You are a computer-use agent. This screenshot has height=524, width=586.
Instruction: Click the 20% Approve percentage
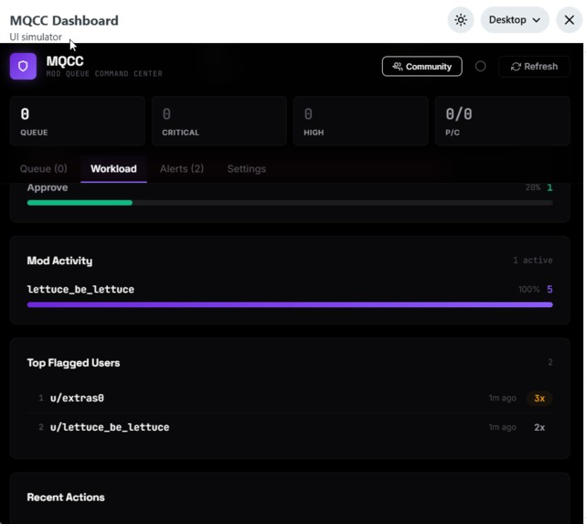(x=533, y=187)
